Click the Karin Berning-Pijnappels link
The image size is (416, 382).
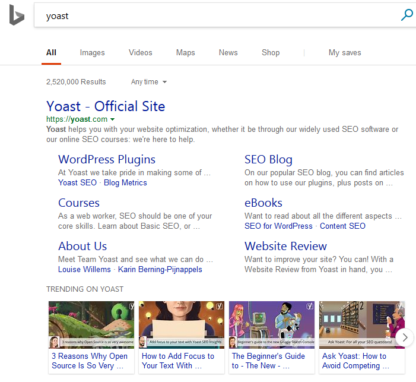click(x=160, y=270)
